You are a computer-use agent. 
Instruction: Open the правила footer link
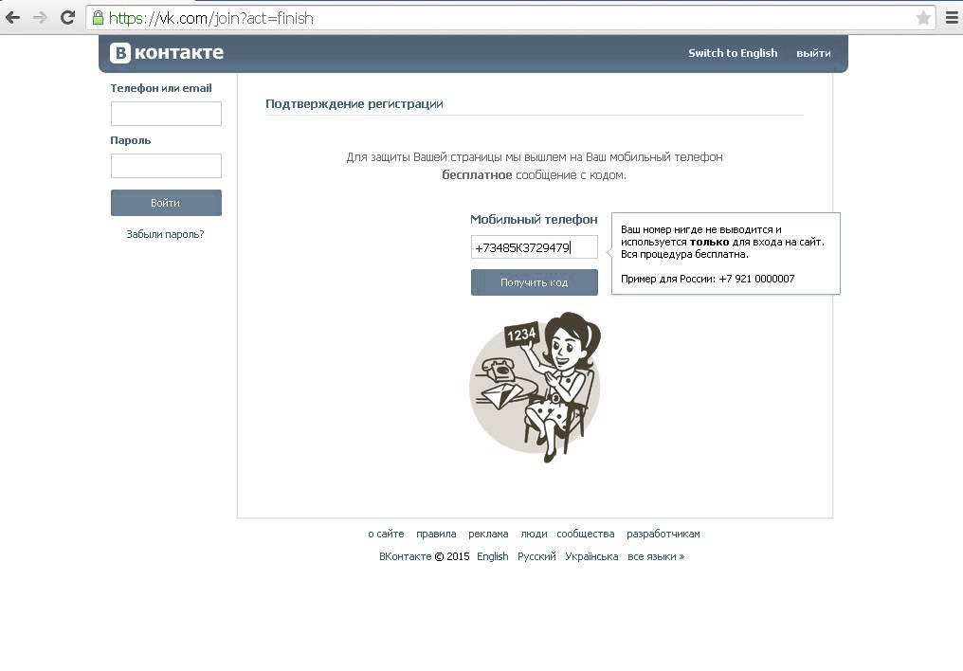point(436,535)
